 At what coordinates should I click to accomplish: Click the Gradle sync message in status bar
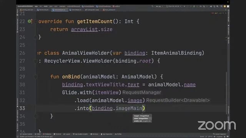pyautogui.click(x=36, y=137)
